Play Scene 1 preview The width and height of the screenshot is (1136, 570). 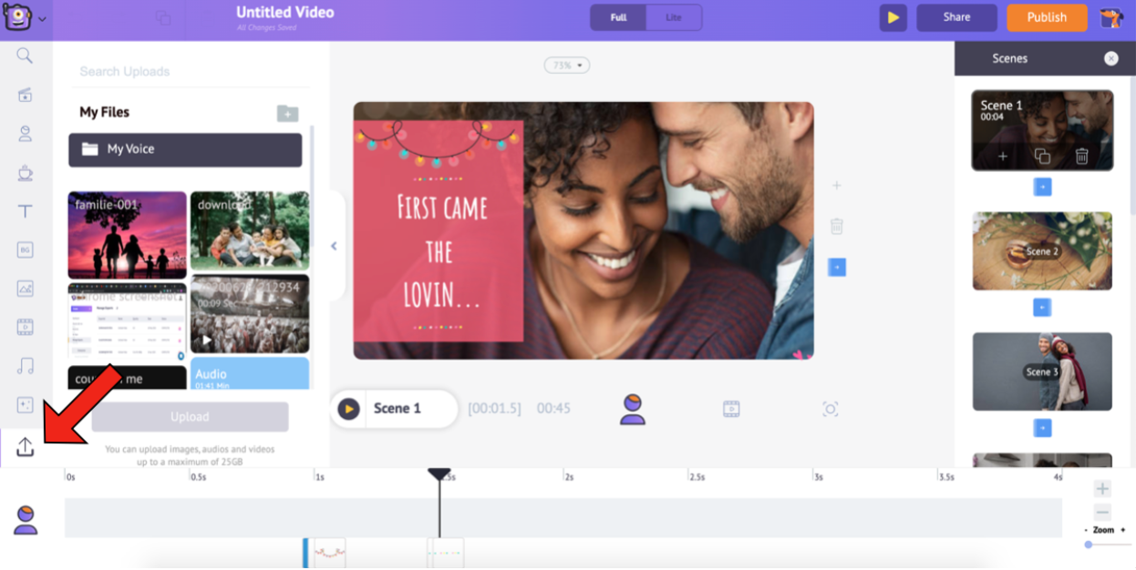coord(348,409)
